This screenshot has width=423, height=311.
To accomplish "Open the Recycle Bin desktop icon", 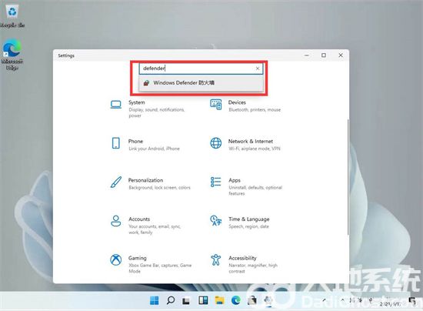I will point(12,16).
